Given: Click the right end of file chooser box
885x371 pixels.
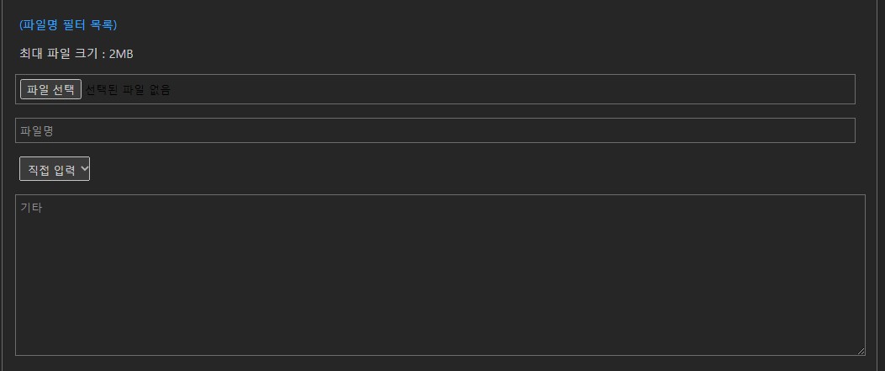Looking at the screenshot, I should click(x=845, y=89).
